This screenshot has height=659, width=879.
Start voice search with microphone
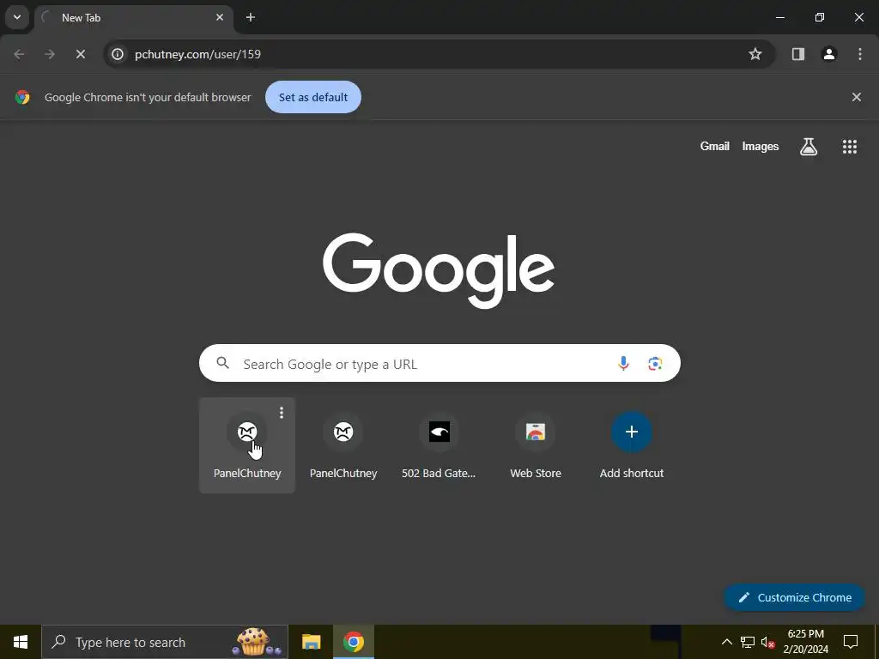623,363
